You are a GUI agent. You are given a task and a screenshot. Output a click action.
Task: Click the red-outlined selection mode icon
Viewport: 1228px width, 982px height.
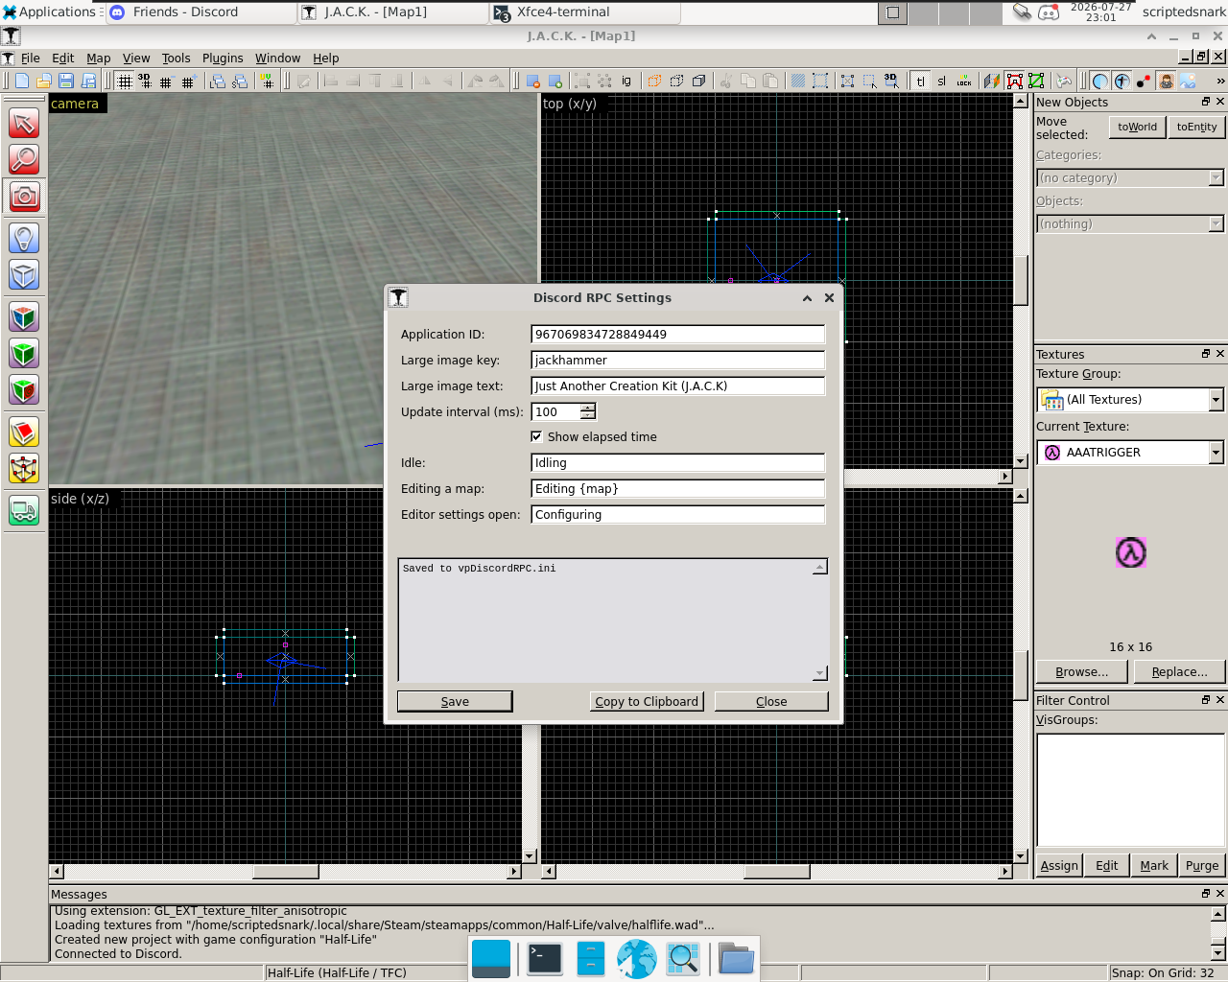(1014, 82)
